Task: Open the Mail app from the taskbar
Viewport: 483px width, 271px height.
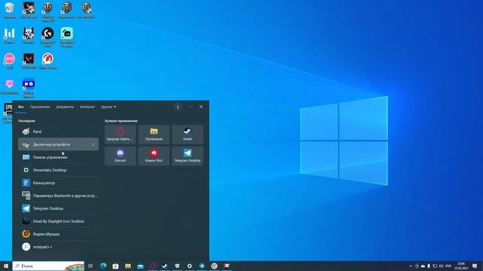Action: (140, 266)
